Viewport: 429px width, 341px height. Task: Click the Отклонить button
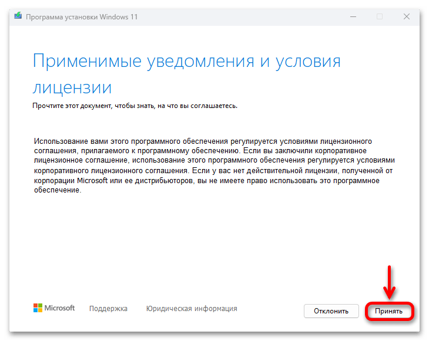[x=331, y=311]
